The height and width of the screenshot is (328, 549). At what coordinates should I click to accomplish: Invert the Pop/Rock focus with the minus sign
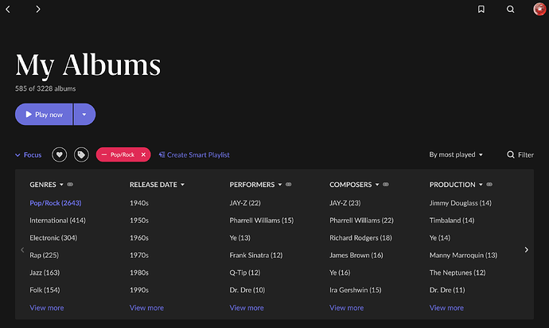tap(103, 154)
